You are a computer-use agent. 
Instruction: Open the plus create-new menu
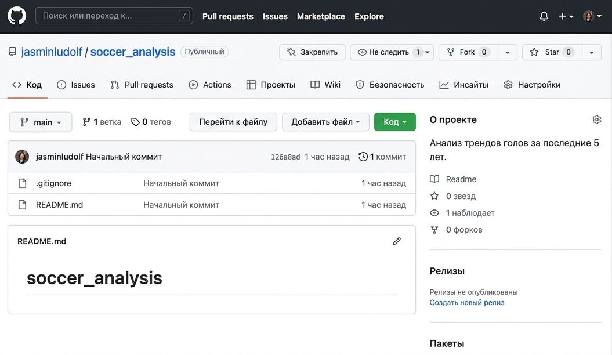566,16
